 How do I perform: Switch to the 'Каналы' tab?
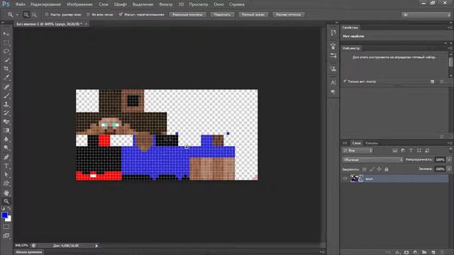click(x=372, y=143)
